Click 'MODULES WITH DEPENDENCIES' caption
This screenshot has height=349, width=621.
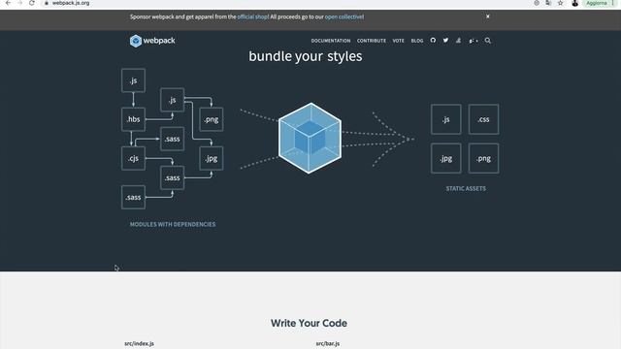tap(173, 224)
